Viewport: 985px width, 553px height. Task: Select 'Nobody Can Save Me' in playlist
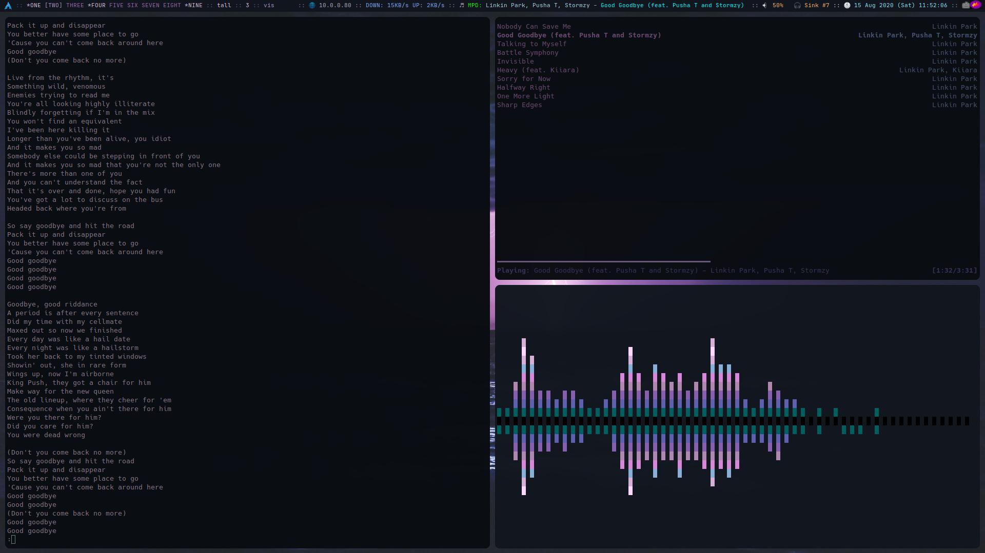[x=737, y=27]
